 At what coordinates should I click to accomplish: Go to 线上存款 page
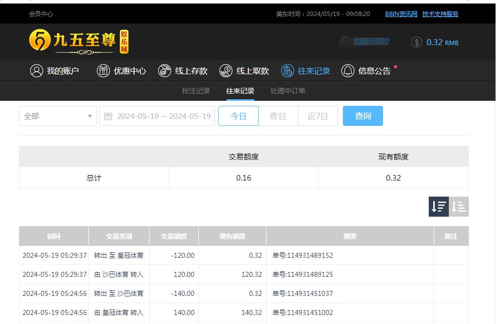(x=183, y=71)
